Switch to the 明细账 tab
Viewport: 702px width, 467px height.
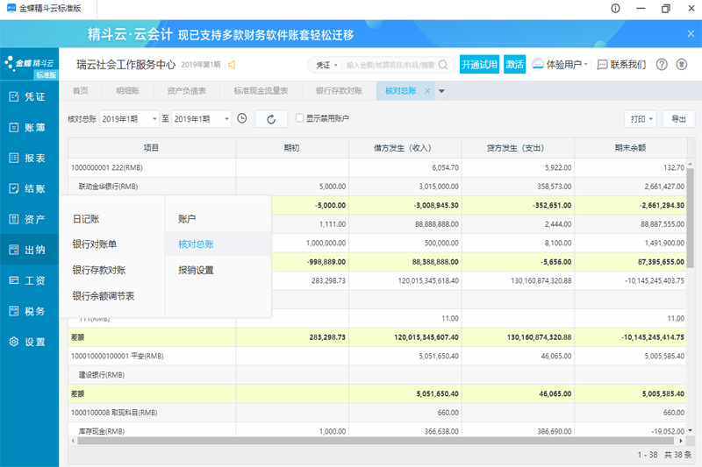(x=127, y=91)
